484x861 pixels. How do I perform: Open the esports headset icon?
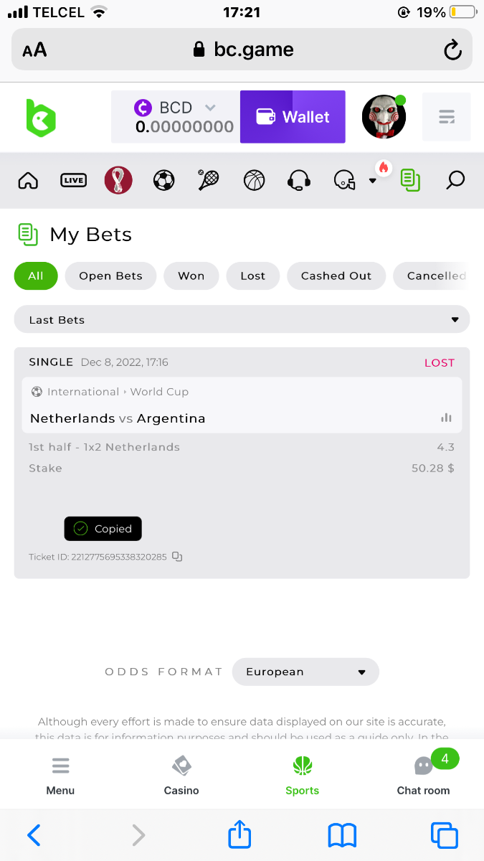(299, 180)
